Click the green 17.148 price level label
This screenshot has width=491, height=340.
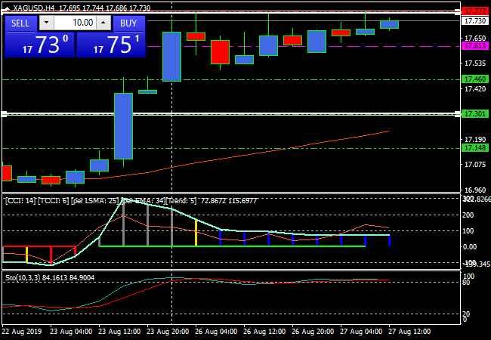(x=475, y=148)
